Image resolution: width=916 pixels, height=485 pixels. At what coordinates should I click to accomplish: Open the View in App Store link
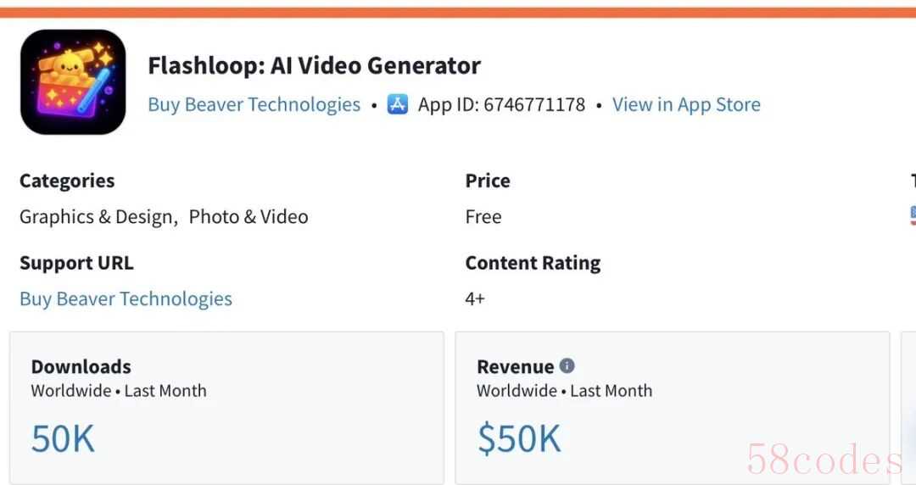coord(686,105)
